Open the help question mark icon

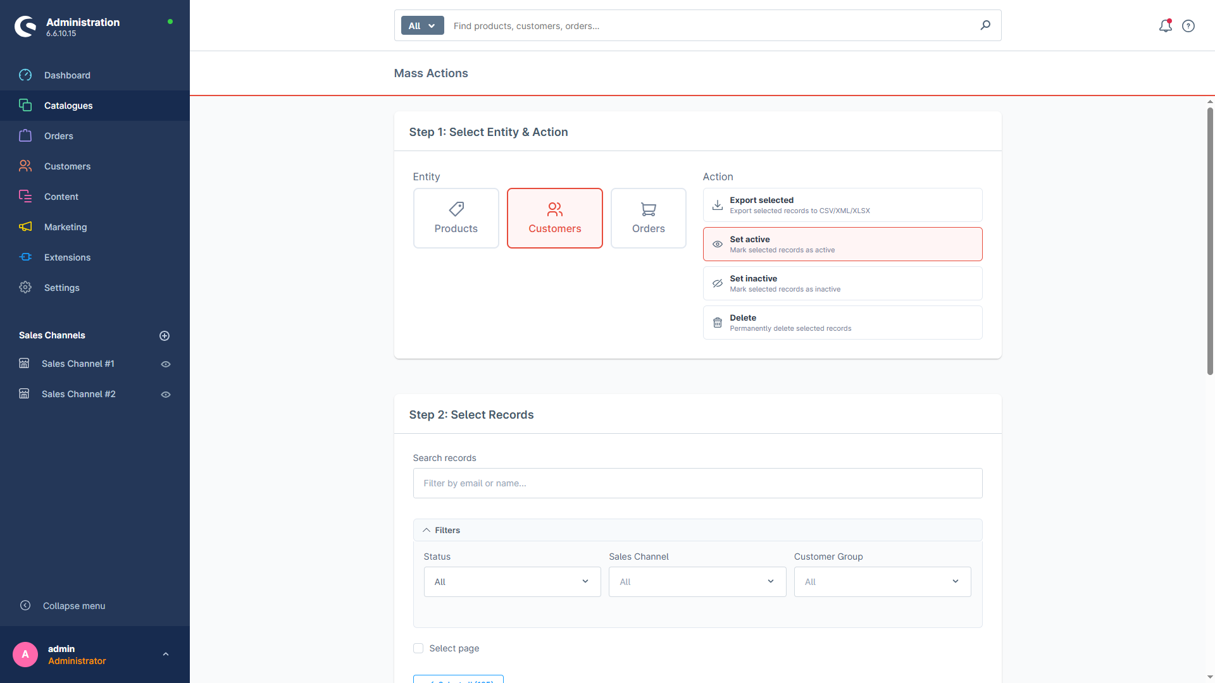pyautogui.click(x=1188, y=26)
